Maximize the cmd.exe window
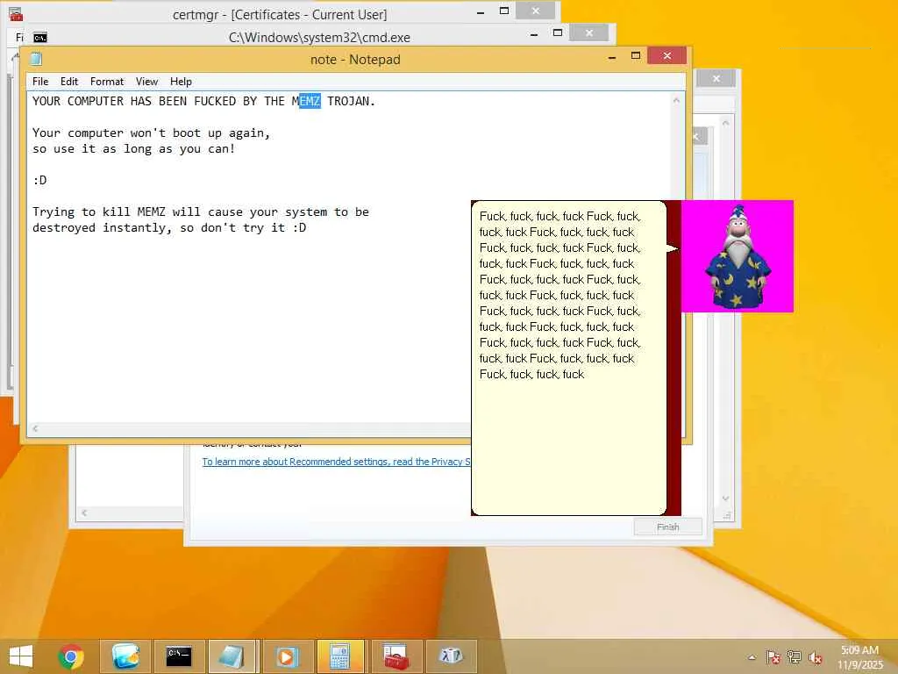898x674 pixels. point(557,33)
